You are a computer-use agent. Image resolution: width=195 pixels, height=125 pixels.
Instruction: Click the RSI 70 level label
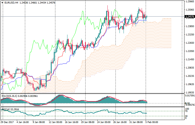187,111
